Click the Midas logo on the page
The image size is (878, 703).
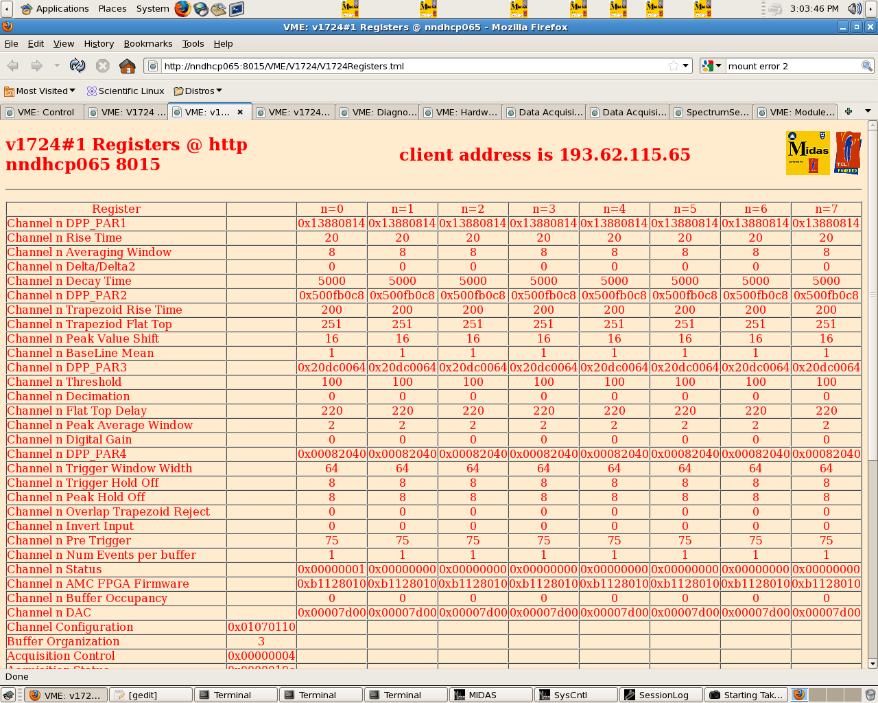pos(808,153)
